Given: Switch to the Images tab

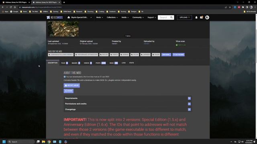Looking at the screenshot, I should point(76,63).
